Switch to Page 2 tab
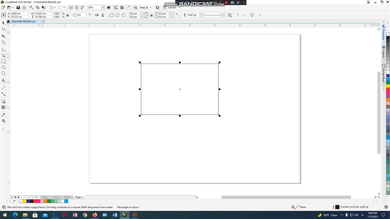 click(57, 197)
